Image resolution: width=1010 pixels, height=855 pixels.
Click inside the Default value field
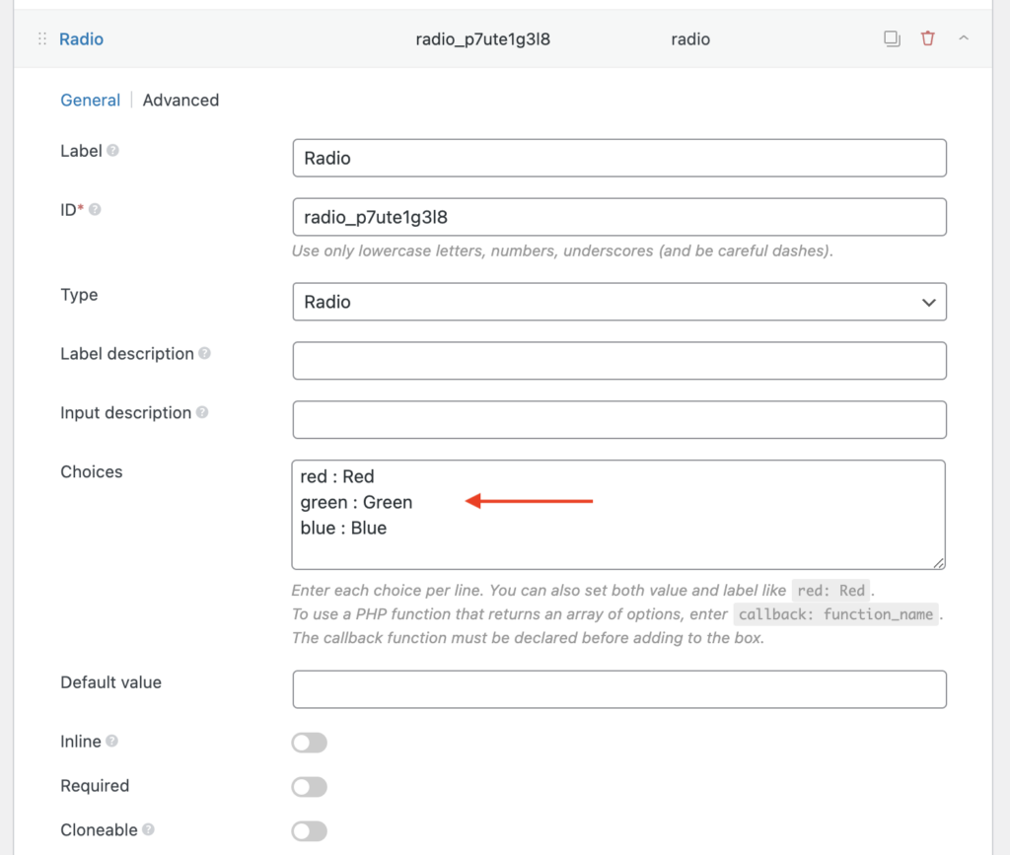(618, 688)
